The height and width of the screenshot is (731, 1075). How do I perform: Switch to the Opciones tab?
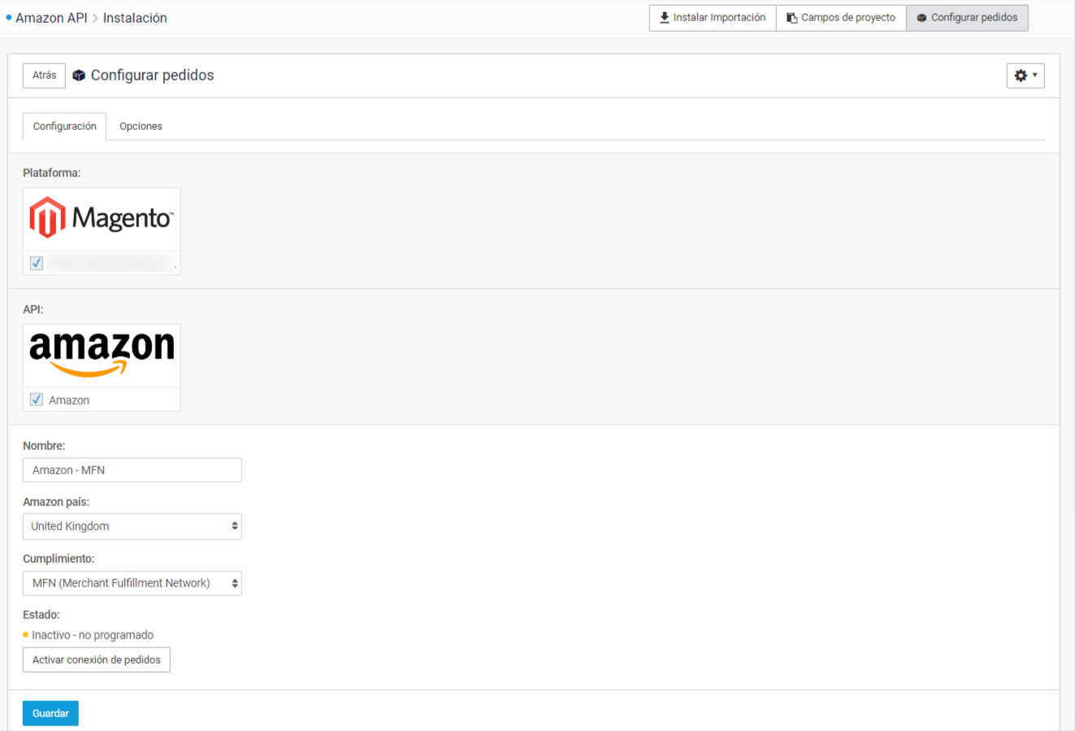[141, 127]
